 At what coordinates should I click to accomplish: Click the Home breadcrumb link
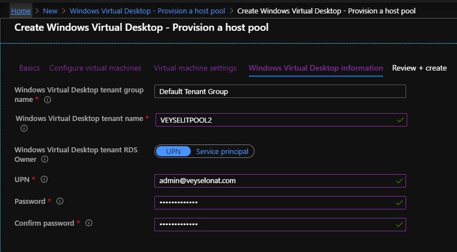pyautogui.click(x=21, y=11)
